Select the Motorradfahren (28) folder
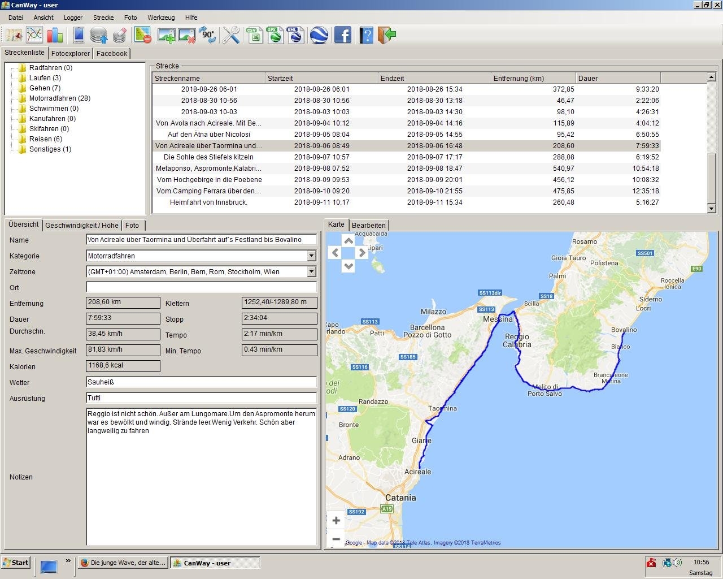The image size is (723, 579). point(59,98)
